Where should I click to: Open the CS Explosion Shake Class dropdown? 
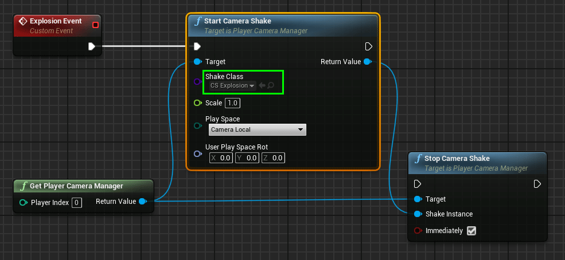(x=232, y=85)
